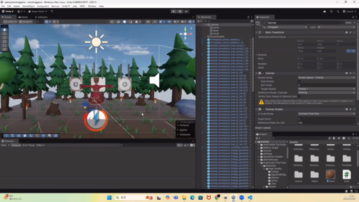Open the Editor dropdown in Console
This screenshot has width=359, height=202.
click(x=40, y=145)
